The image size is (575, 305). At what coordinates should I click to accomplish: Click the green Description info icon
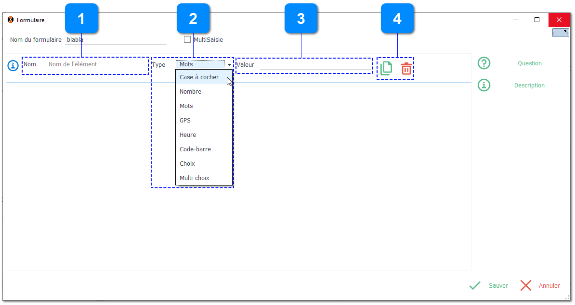pos(484,85)
